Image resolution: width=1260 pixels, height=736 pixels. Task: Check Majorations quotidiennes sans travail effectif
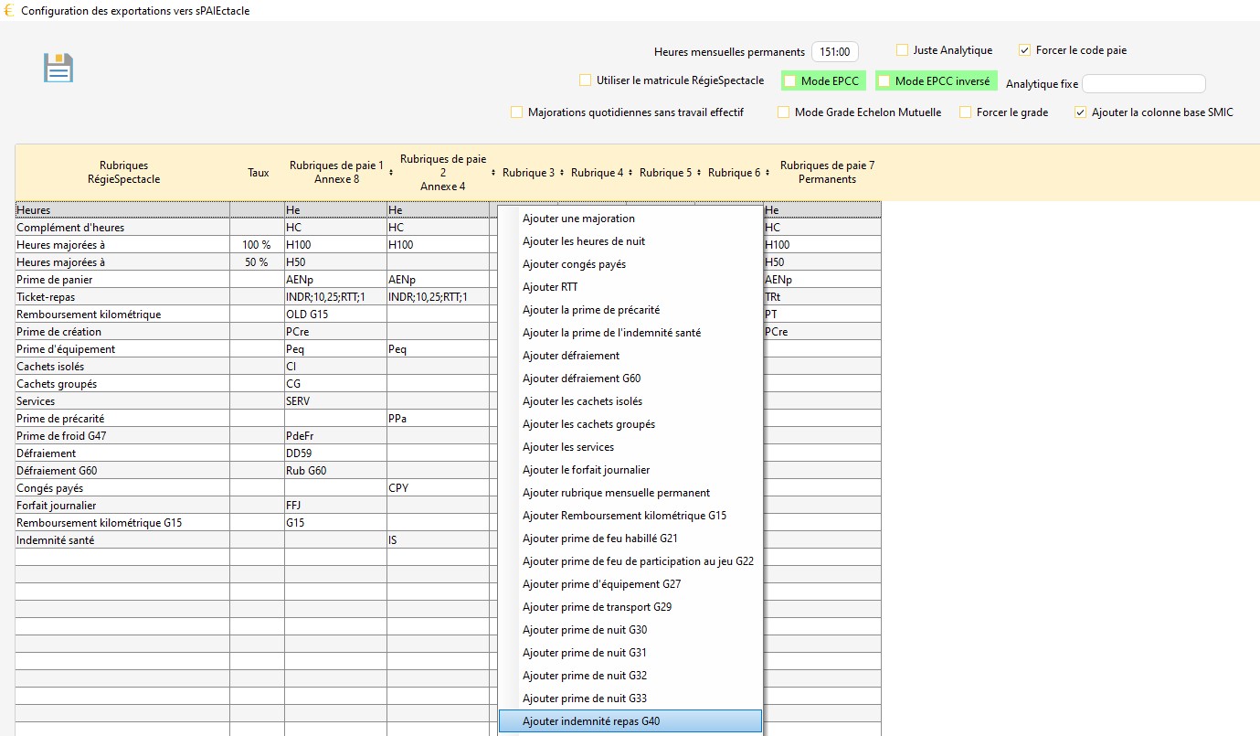pos(517,112)
